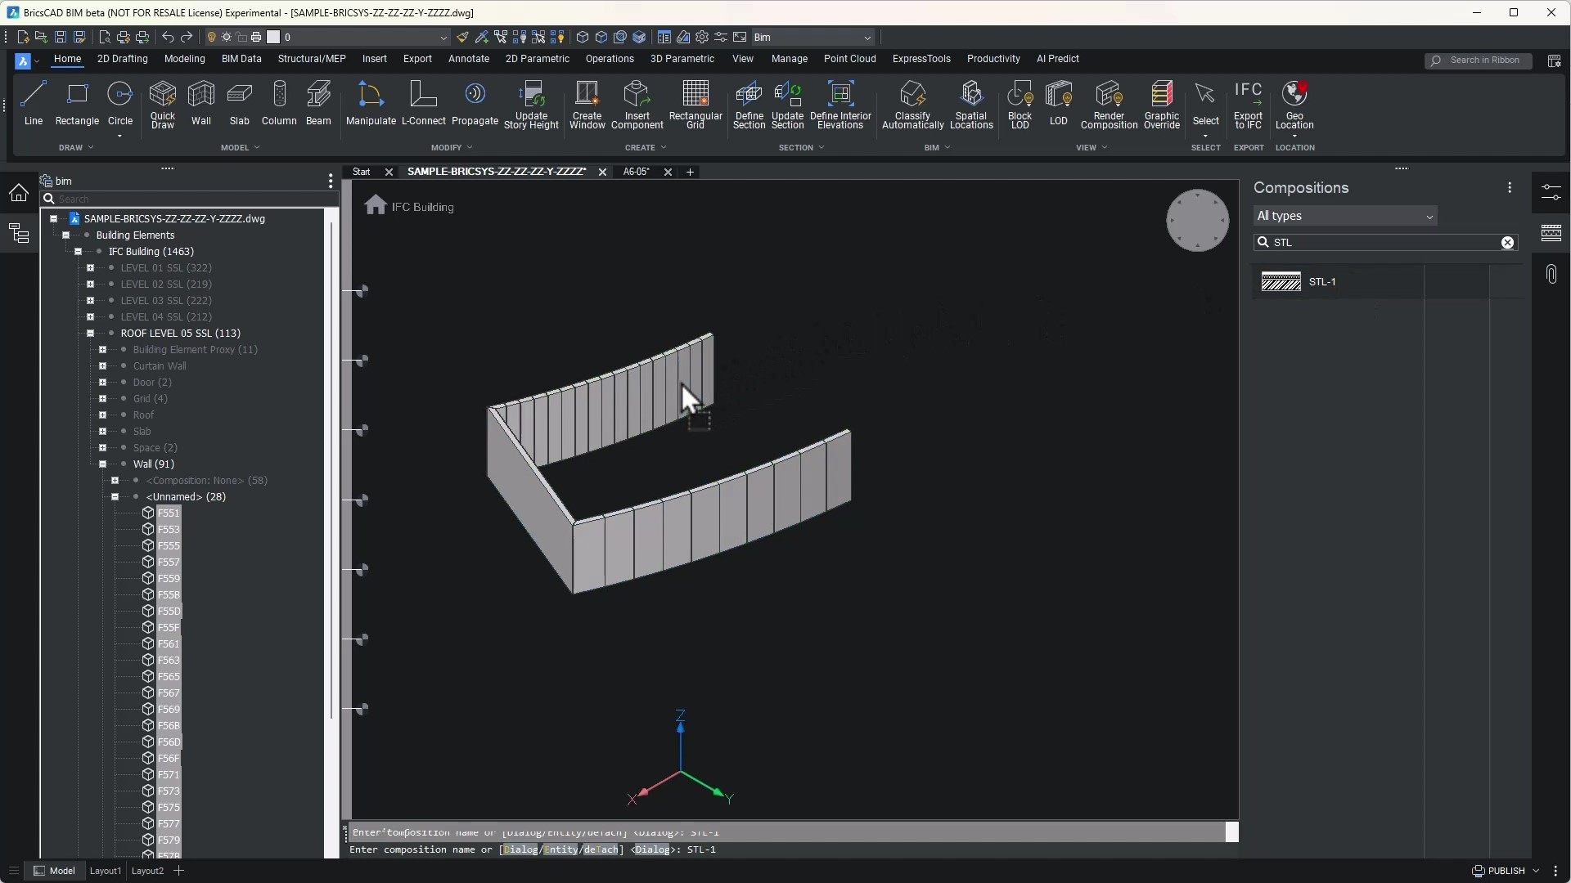The width and height of the screenshot is (1571, 883).
Task: Collapse the ROOF LEVEL 05 SSL node
Action: pyautogui.click(x=91, y=334)
